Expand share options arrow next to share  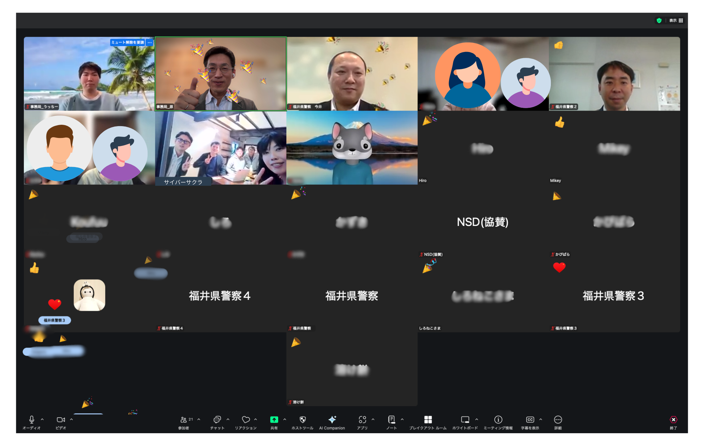tap(285, 419)
